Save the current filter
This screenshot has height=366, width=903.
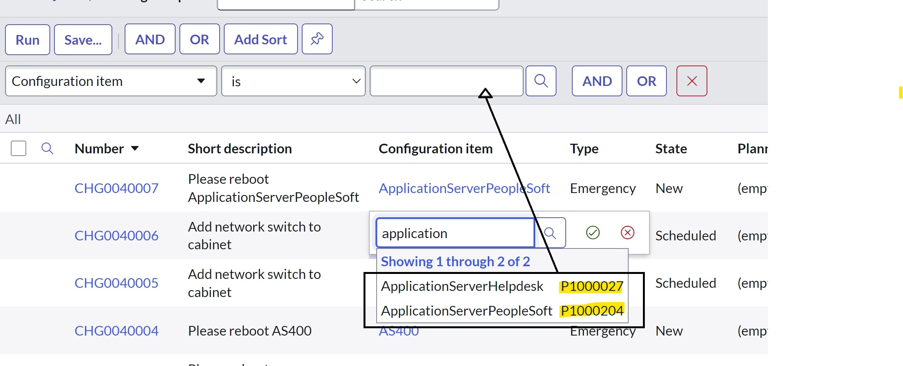click(x=83, y=39)
